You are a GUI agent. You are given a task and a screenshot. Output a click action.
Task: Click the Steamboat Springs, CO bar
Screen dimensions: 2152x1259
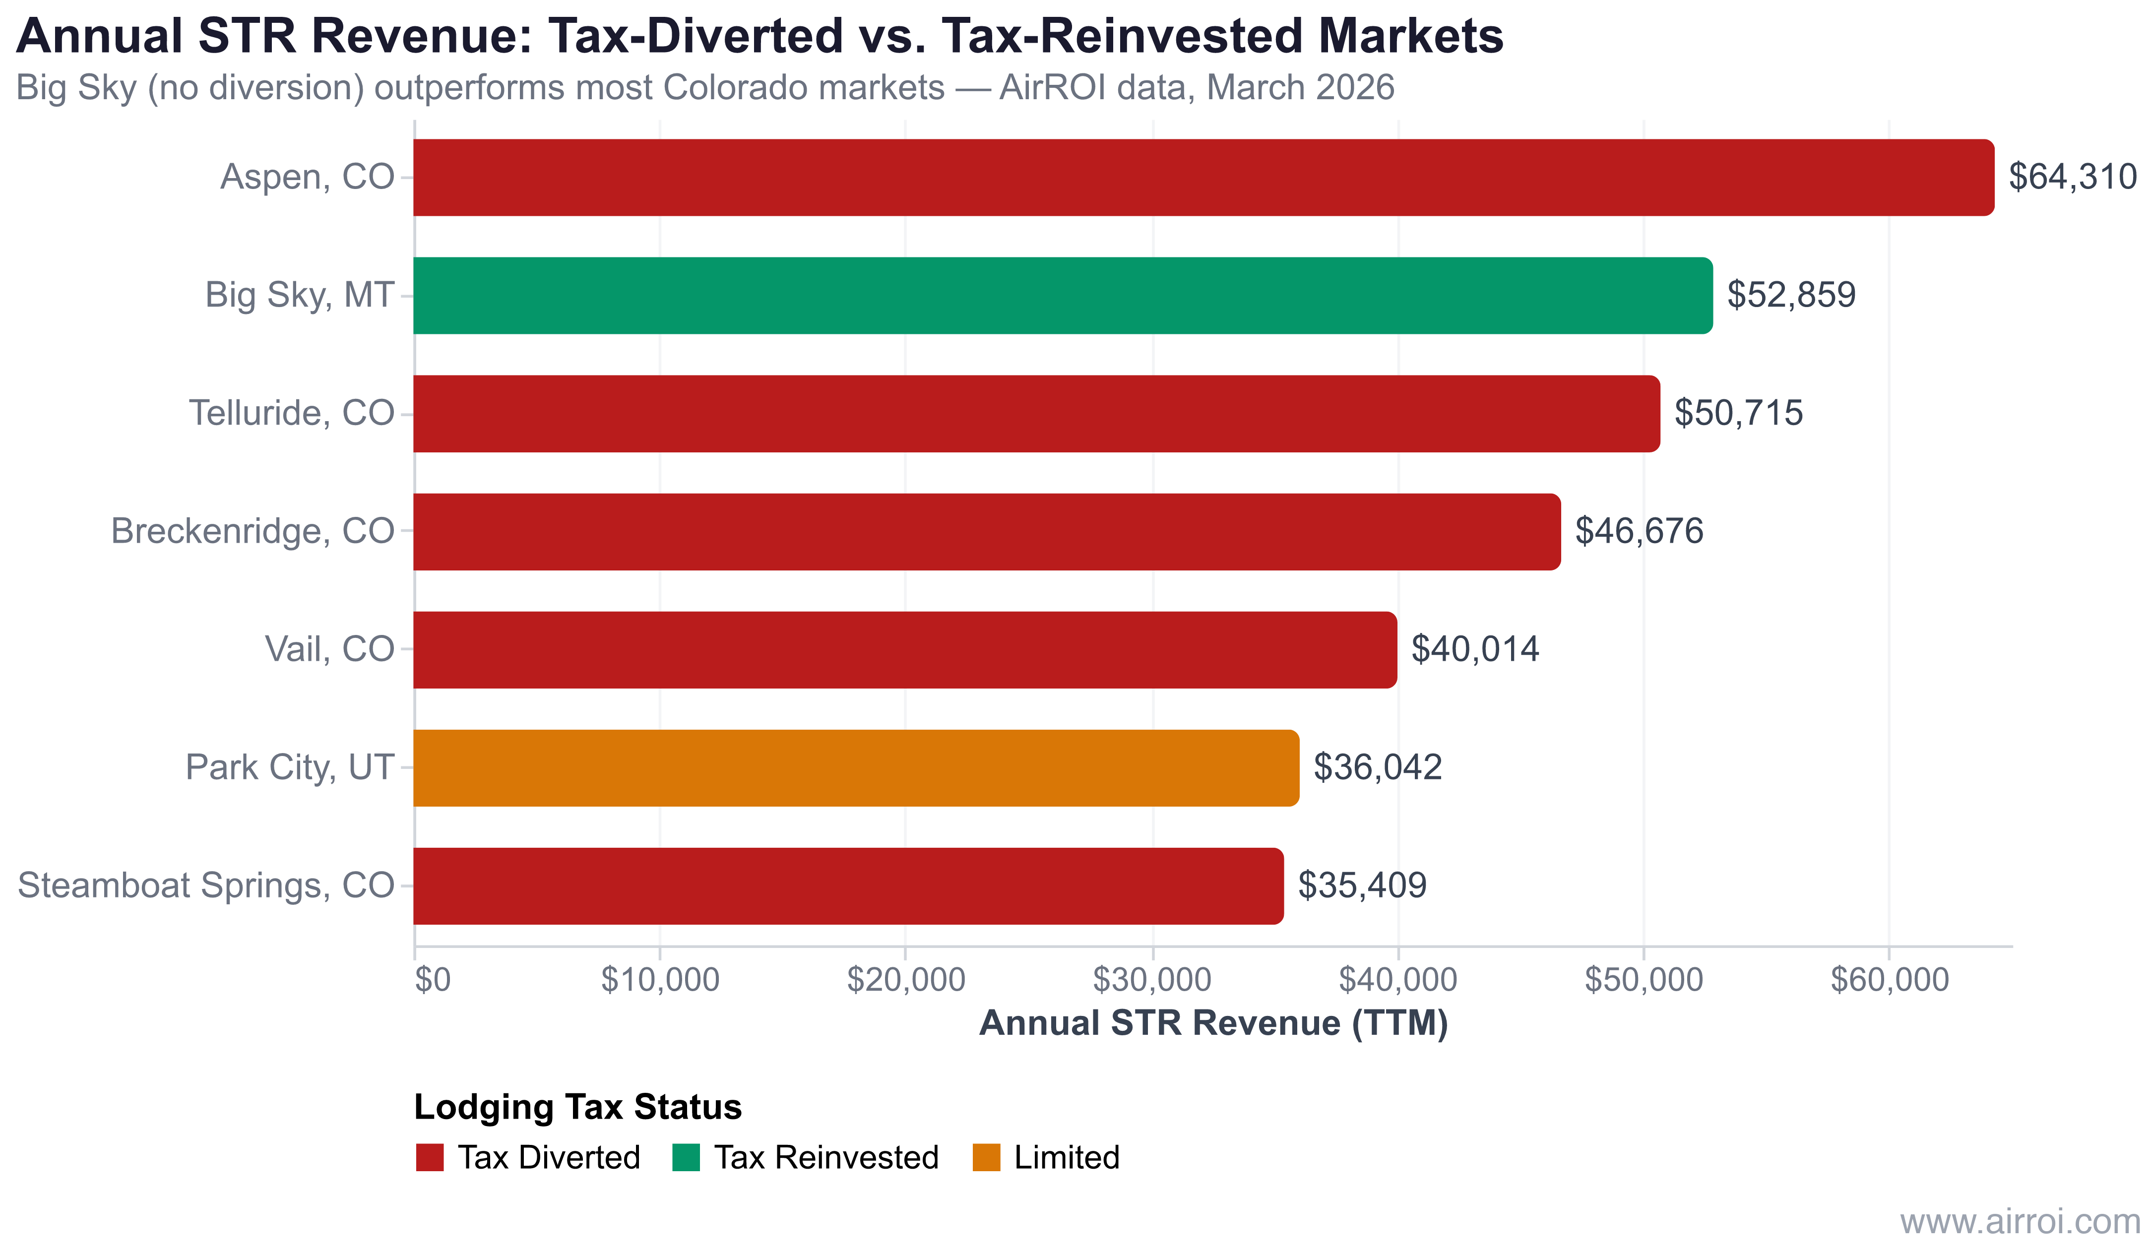click(848, 886)
